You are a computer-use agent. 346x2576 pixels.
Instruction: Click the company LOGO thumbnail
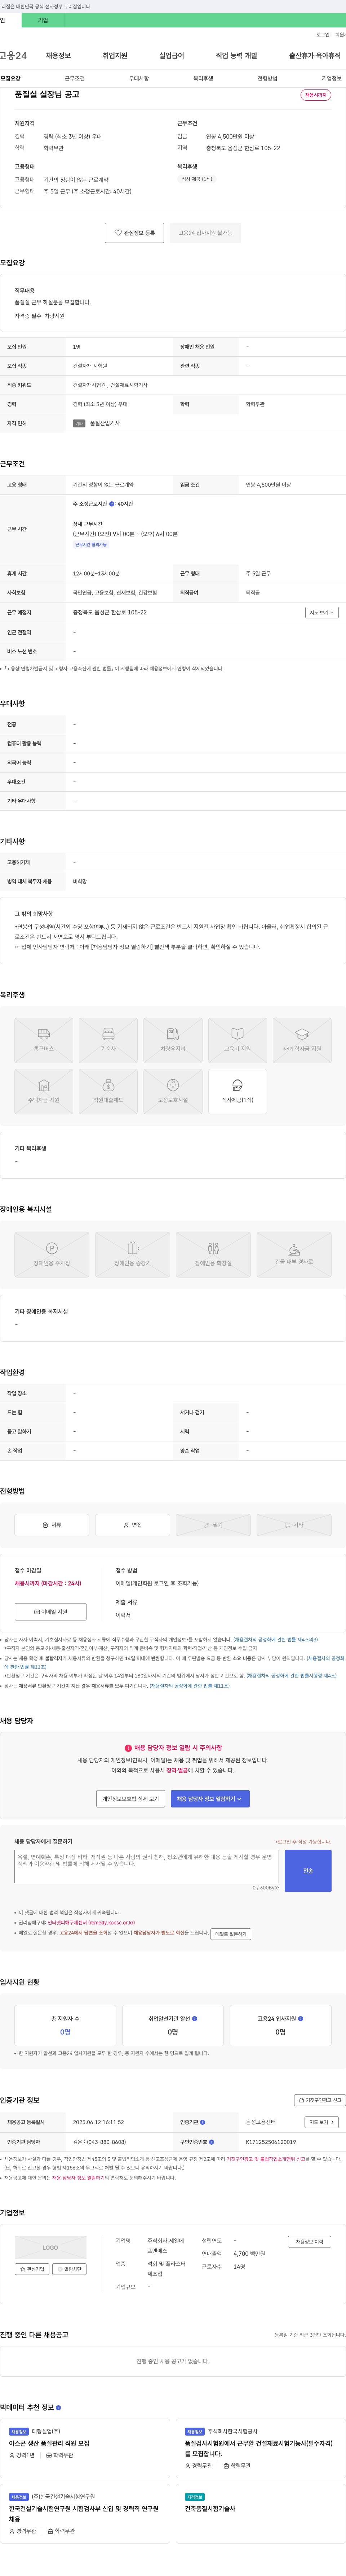coord(51,2247)
